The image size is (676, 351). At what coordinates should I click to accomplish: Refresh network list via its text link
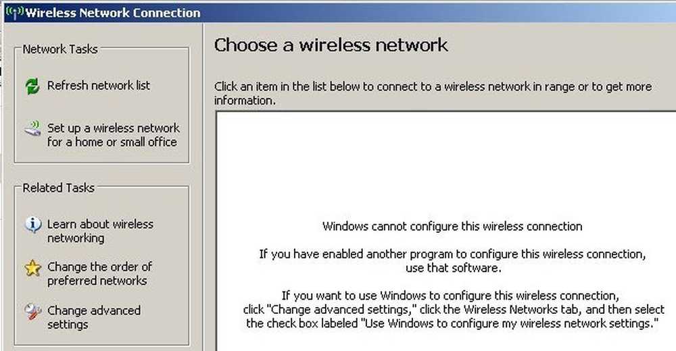point(99,86)
